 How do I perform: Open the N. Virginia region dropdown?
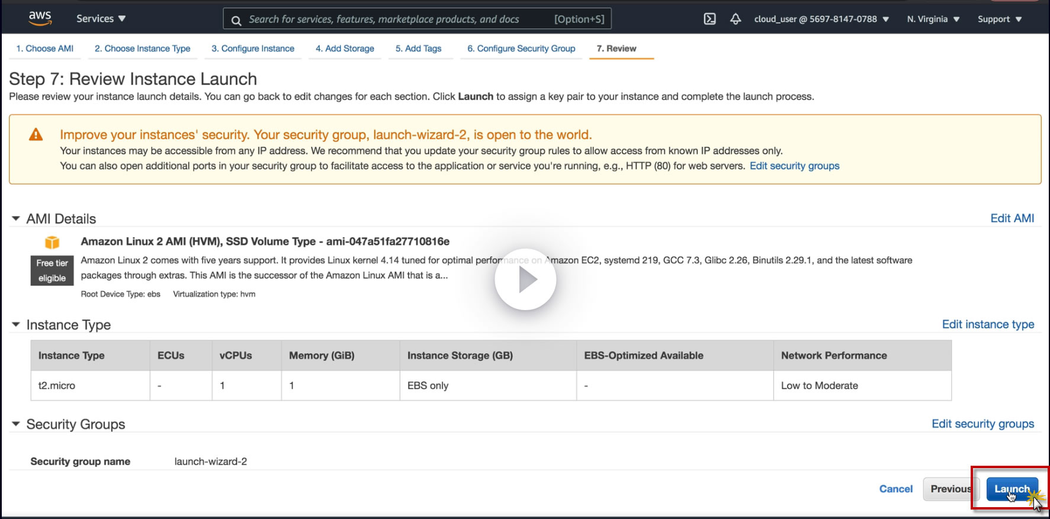tap(933, 19)
